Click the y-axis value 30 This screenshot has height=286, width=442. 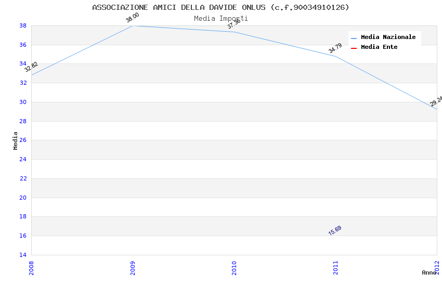point(23,102)
